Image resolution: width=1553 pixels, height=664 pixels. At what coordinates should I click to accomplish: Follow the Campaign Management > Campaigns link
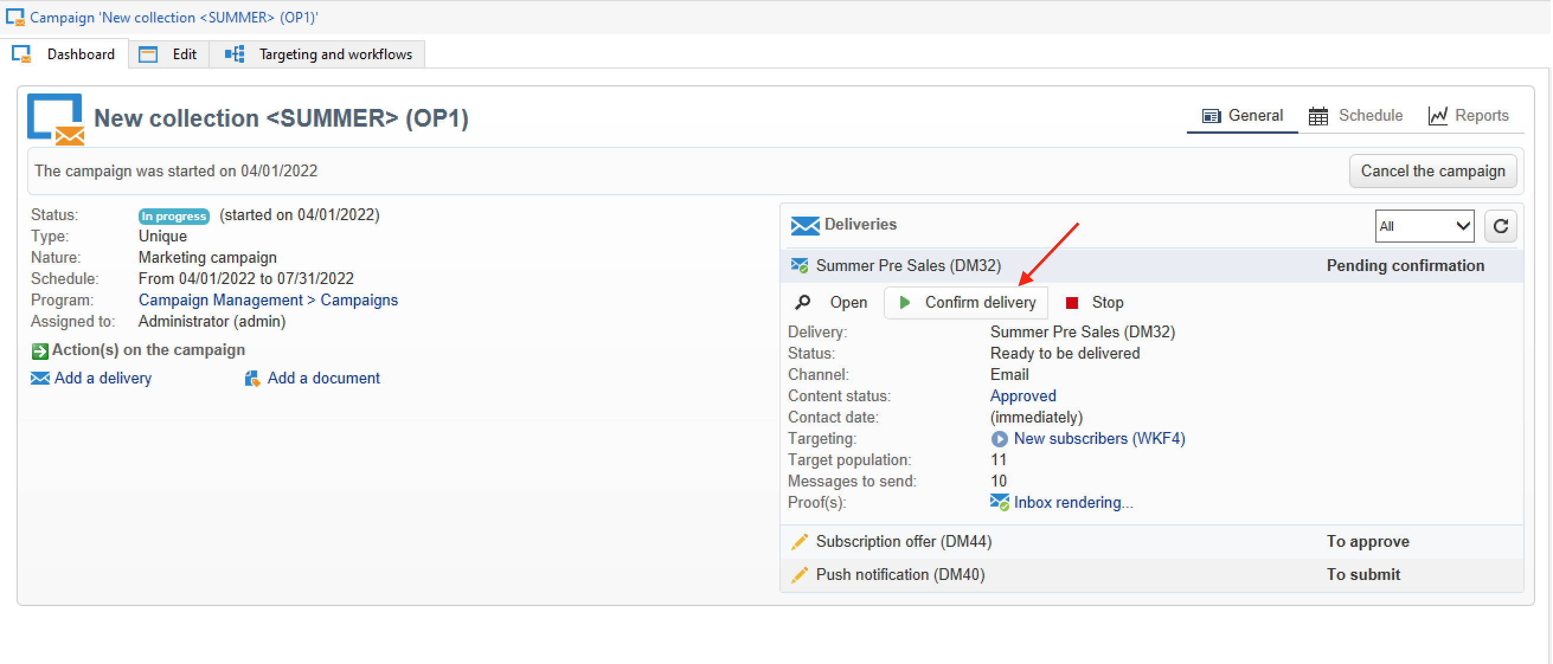[268, 300]
